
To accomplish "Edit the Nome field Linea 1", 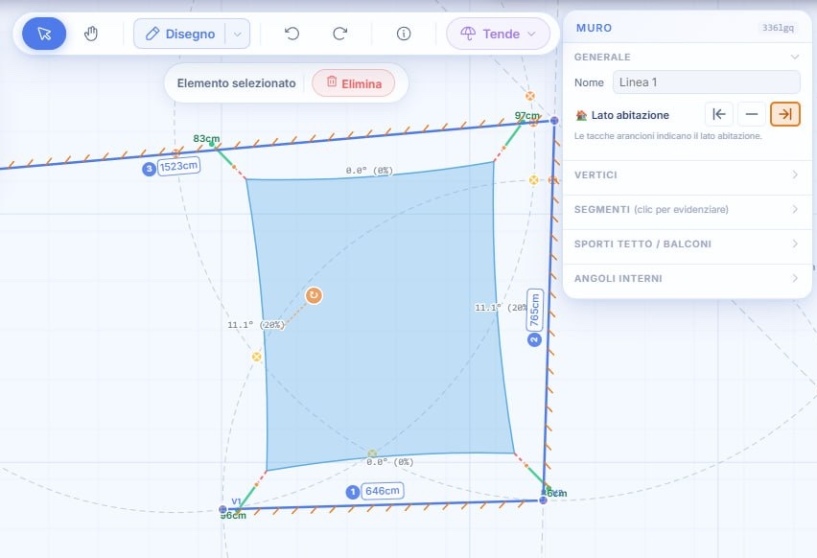I will 706,82.
